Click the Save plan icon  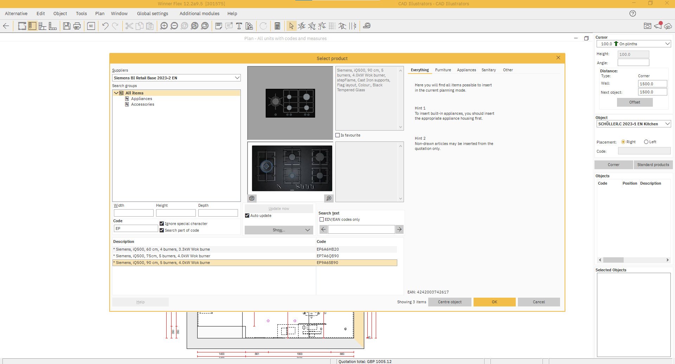click(x=66, y=26)
